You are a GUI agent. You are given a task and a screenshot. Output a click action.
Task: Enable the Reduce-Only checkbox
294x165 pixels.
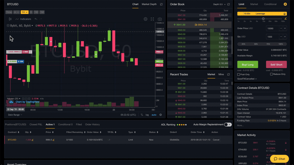(271, 74)
